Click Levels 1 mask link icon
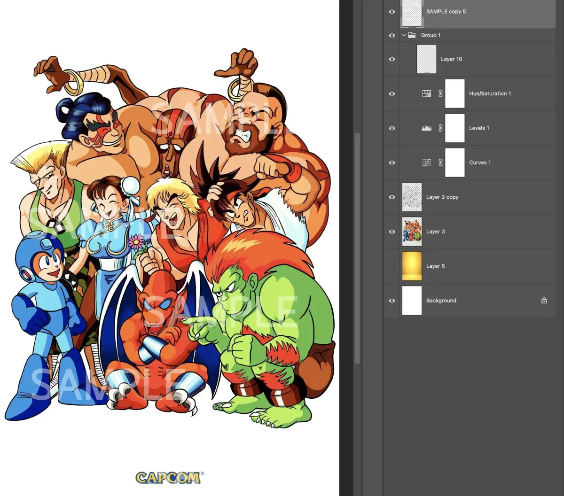 coord(440,128)
